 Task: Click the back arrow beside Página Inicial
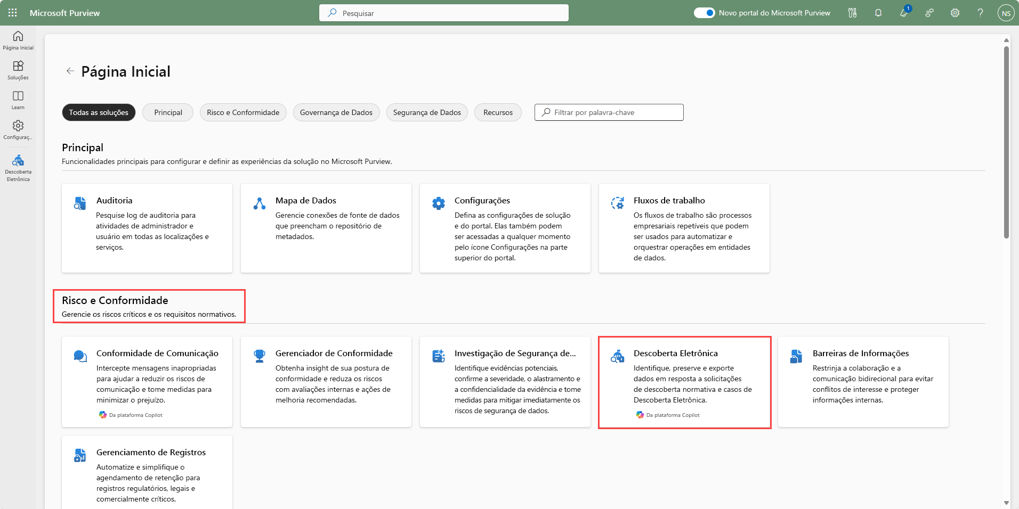click(70, 71)
